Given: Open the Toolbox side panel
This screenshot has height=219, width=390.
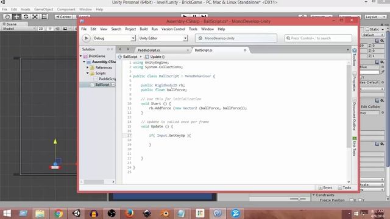Looking at the screenshot, I should [x=355, y=57].
